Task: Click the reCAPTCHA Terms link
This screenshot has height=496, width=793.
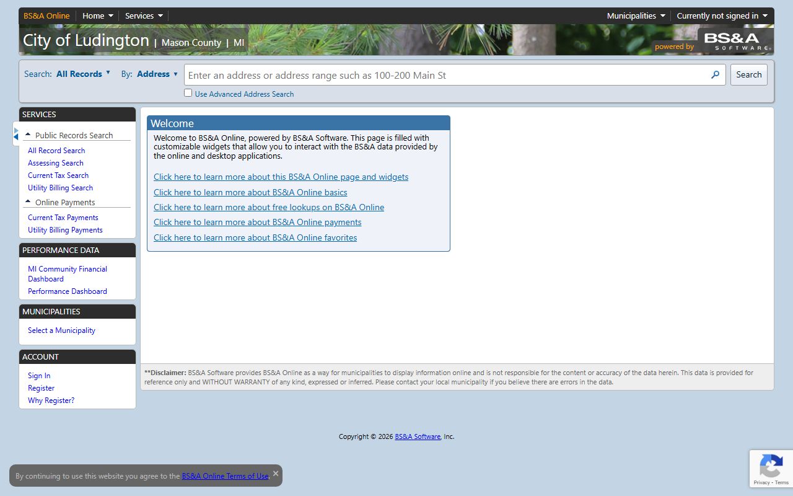Action: tap(782, 482)
